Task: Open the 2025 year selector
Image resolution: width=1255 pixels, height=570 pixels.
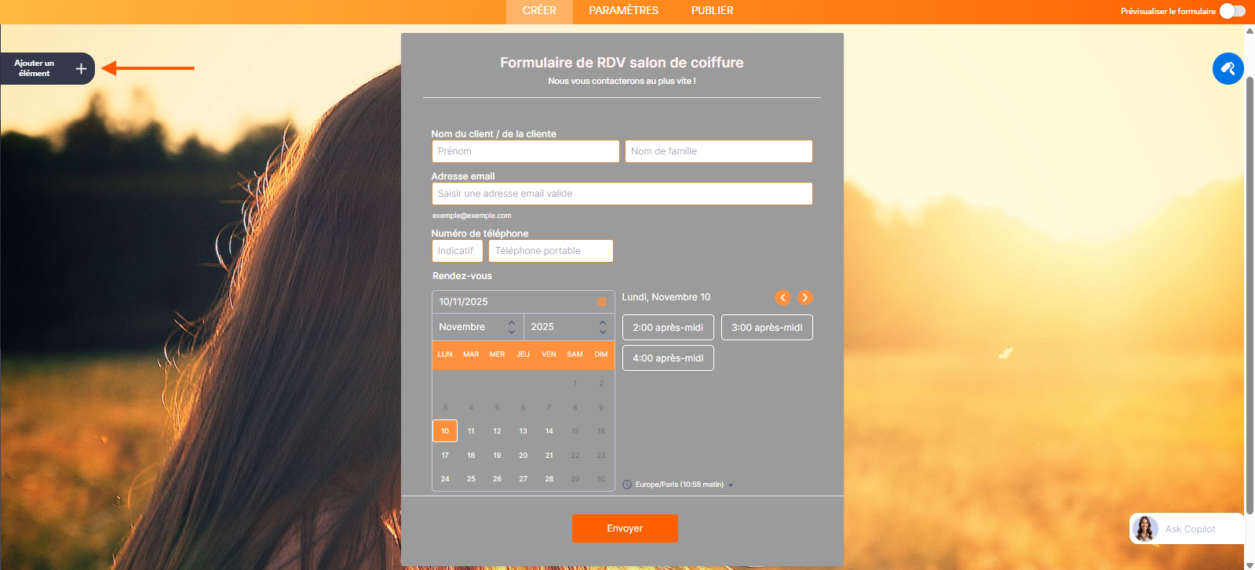Action: click(x=568, y=327)
